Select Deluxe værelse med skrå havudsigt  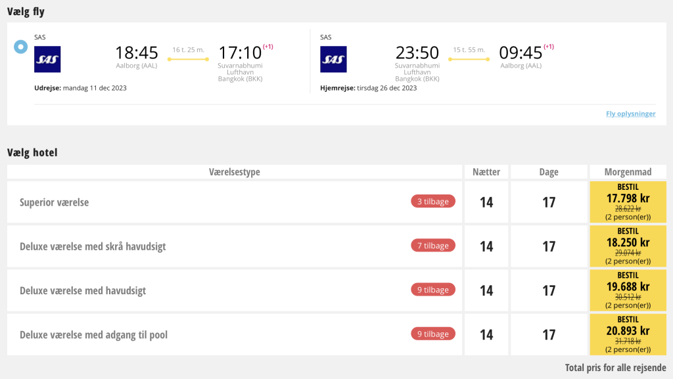point(235,246)
